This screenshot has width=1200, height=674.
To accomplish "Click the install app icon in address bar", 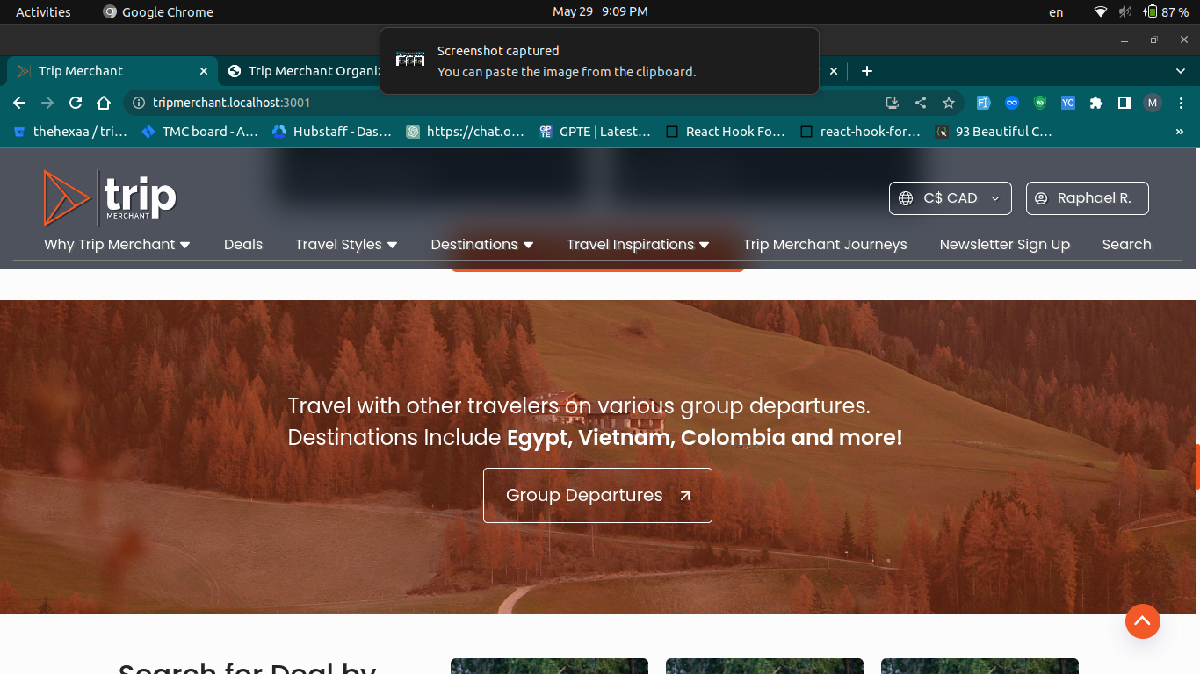I will click(893, 103).
